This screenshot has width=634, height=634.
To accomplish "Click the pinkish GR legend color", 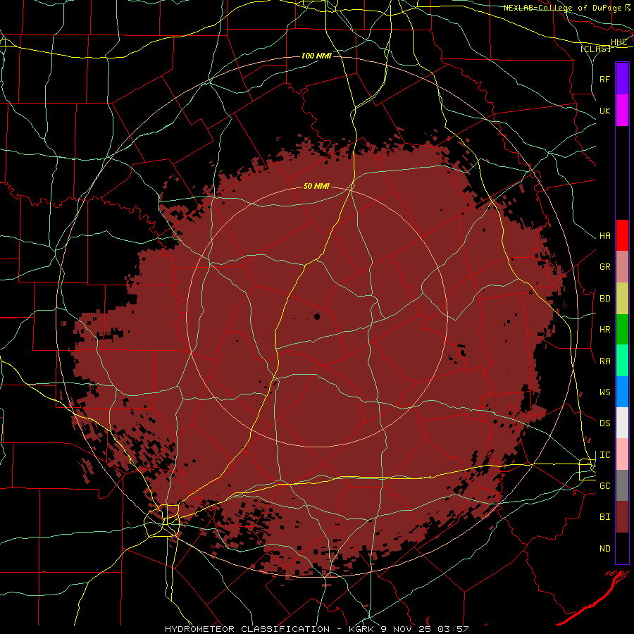I will coord(622,267).
